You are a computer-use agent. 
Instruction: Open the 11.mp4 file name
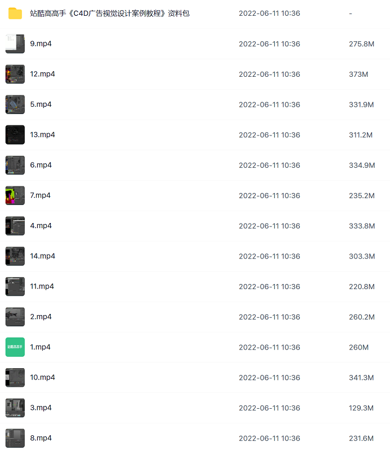tap(42, 286)
